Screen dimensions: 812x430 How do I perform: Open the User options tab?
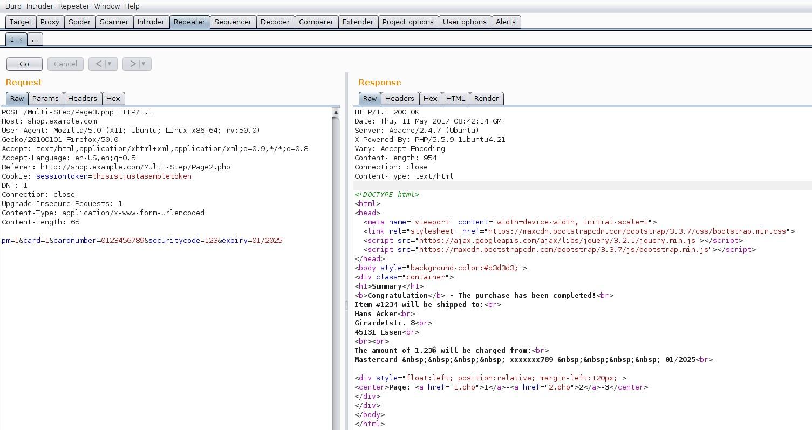(465, 22)
